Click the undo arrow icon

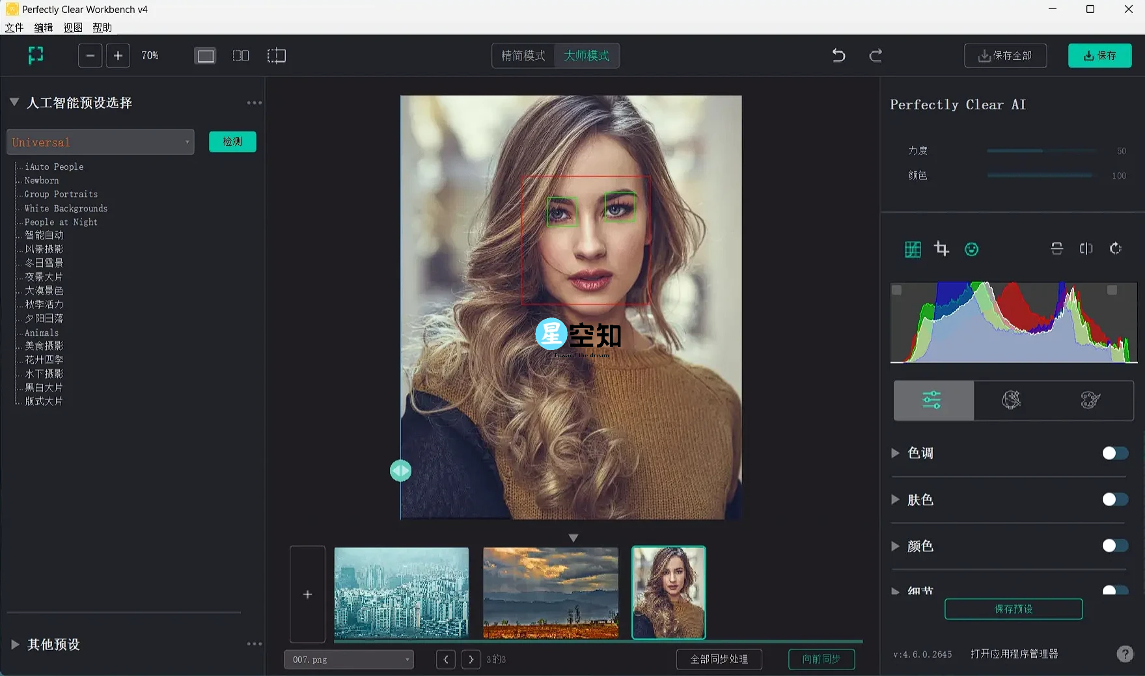838,56
